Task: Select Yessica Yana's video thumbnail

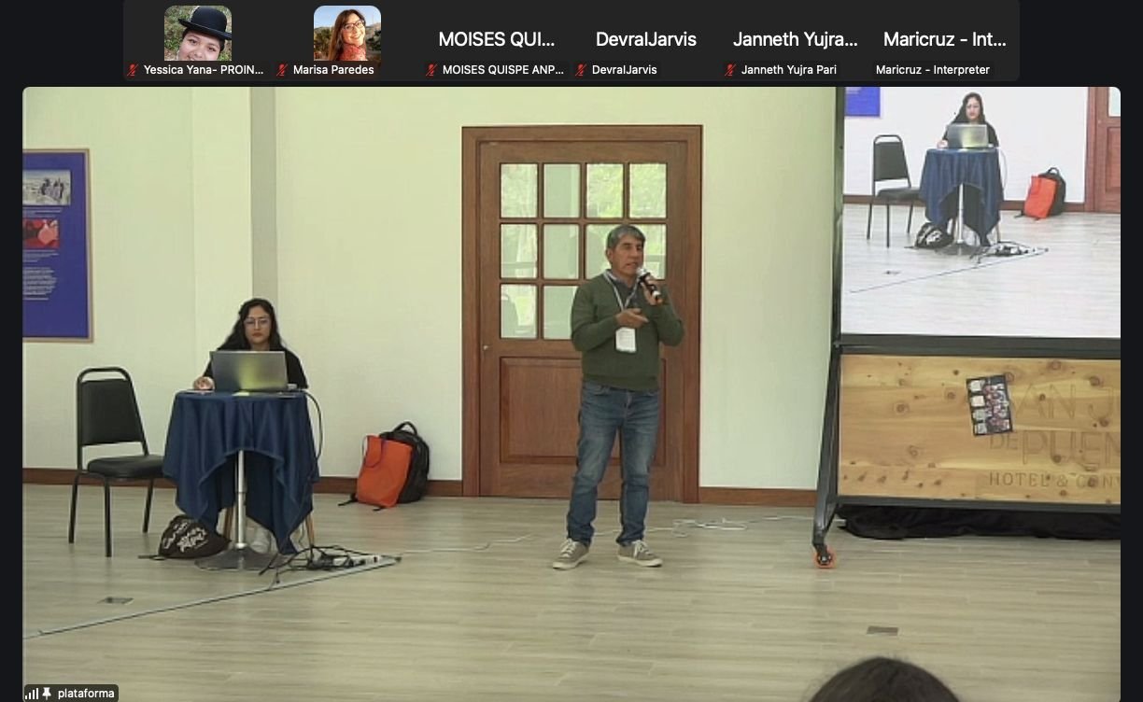Action: tap(198, 33)
